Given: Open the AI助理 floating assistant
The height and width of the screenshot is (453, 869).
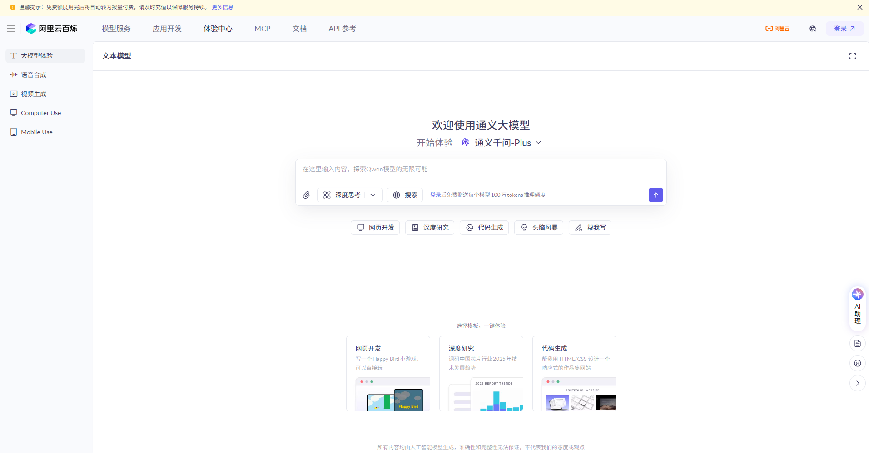Looking at the screenshot, I should coord(857,307).
